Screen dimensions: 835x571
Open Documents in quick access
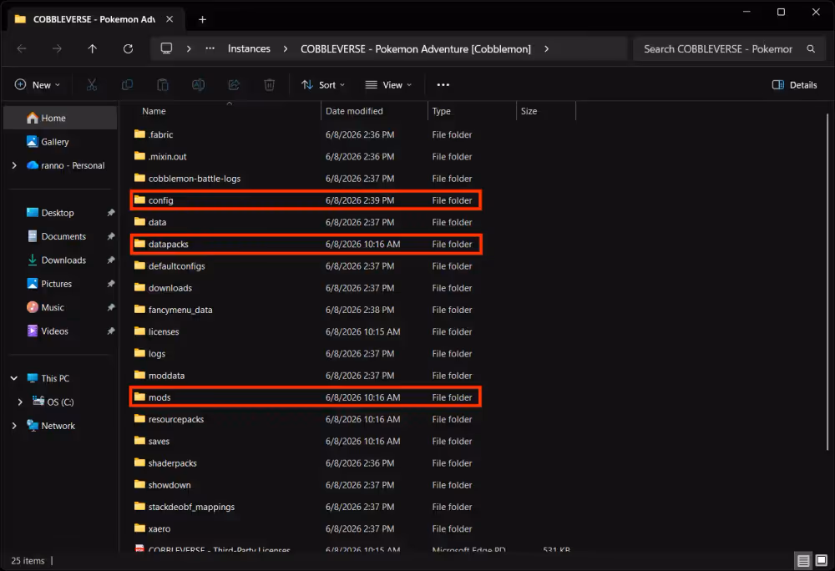[59, 236]
